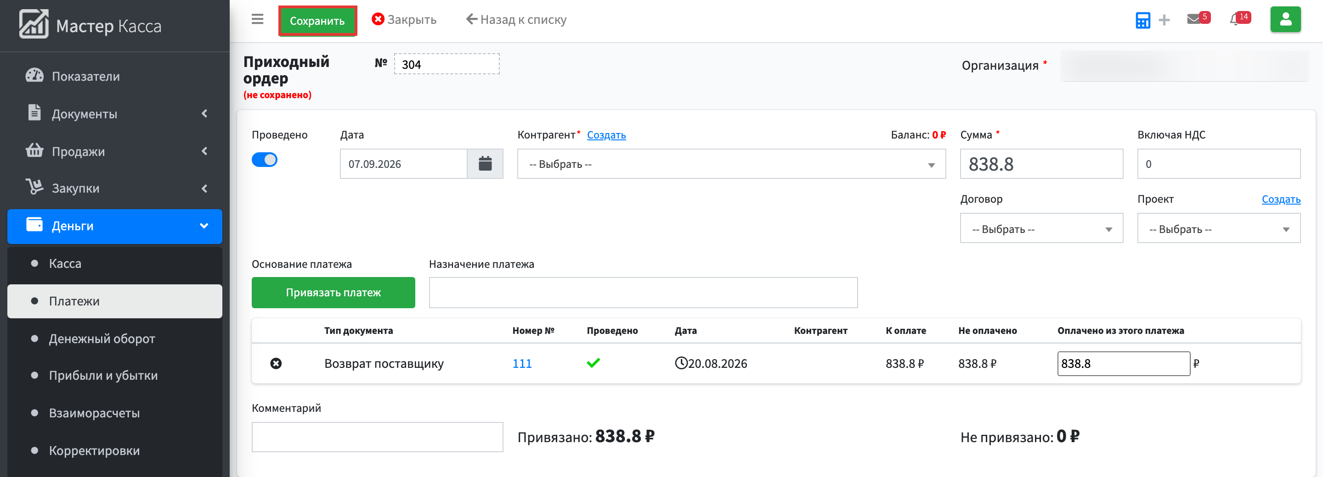Click the Привязать платеж button
This screenshot has width=1323, height=477.
(334, 293)
